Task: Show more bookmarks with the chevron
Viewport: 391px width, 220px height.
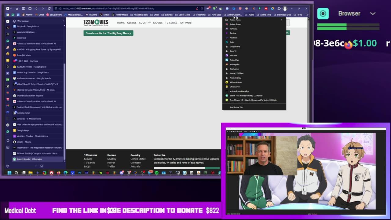Action: pyautogui.click(x=307, y=15)
